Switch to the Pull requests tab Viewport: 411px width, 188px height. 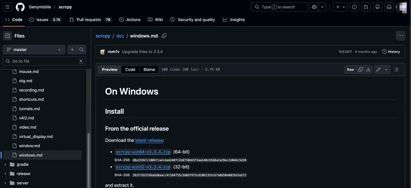[x=90, y=20]
